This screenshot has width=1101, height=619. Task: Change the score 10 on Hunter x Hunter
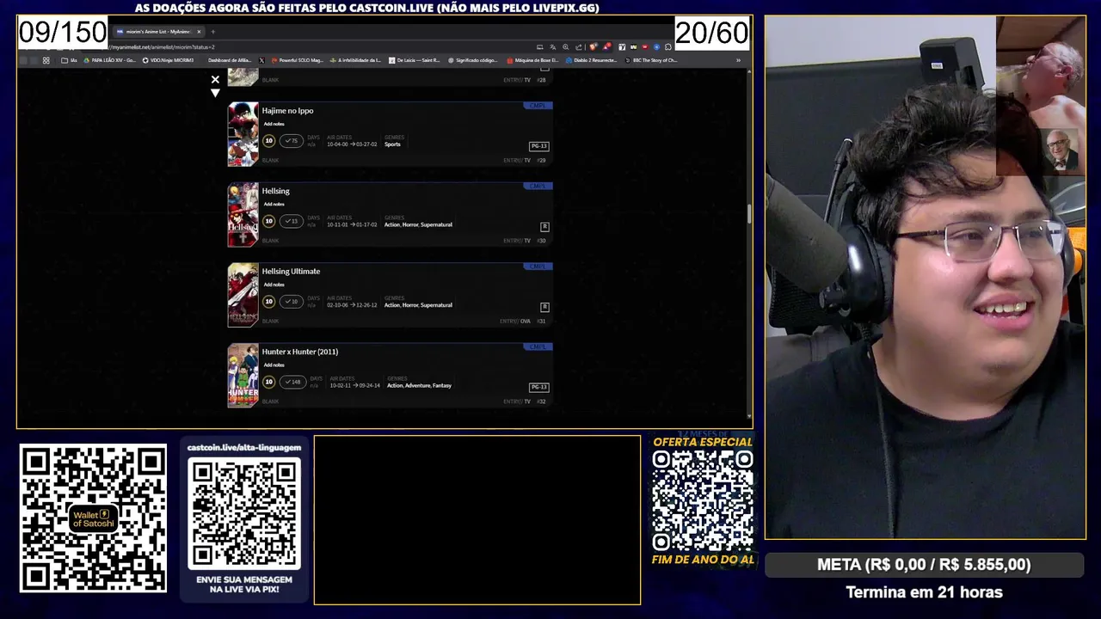[x=268, y=382]
